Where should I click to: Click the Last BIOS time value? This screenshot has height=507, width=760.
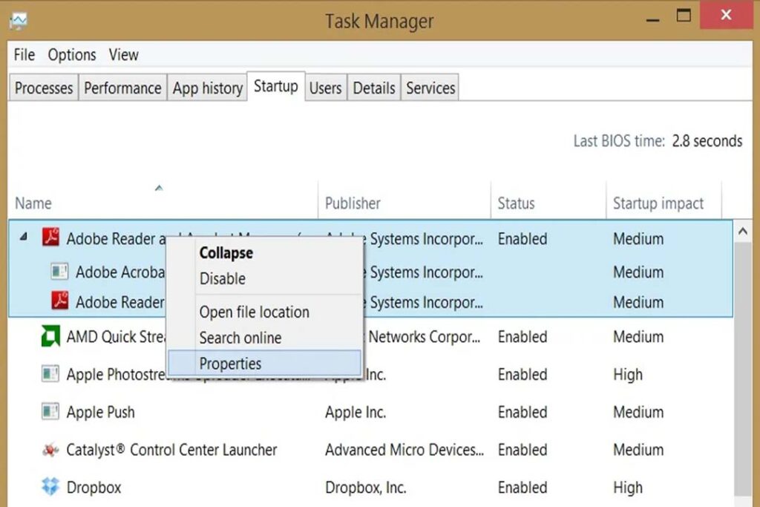(707, 140)
